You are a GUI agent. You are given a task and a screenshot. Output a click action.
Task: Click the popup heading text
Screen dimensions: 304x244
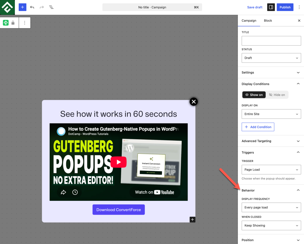click(x=118, y=114)
